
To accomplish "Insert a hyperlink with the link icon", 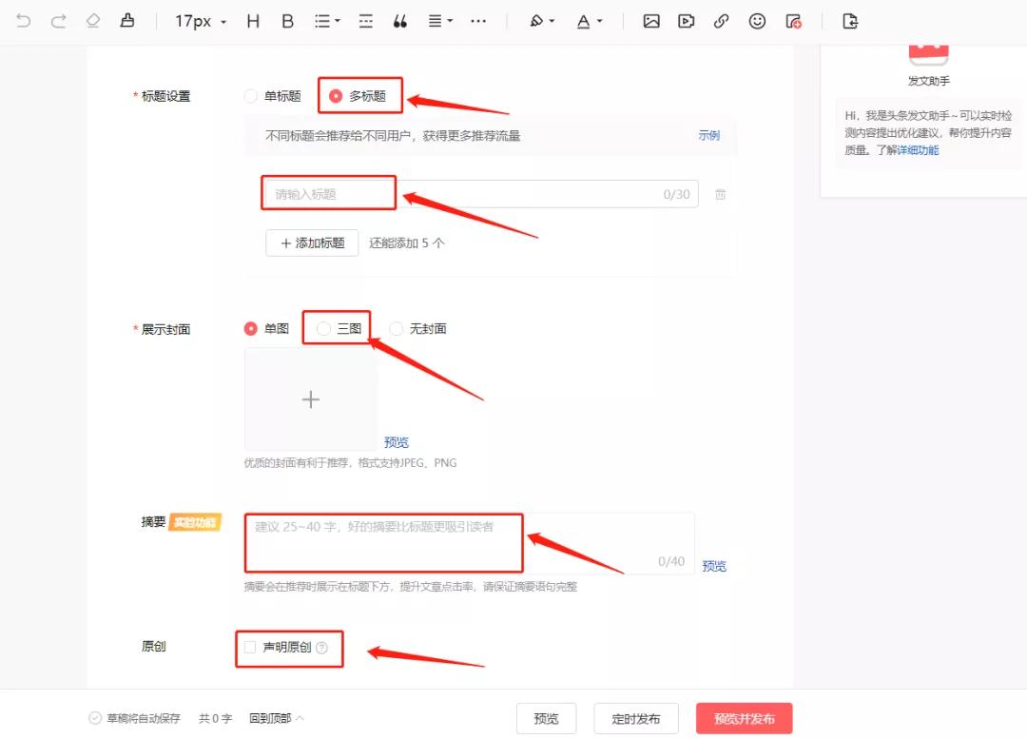I will (722, 20).
